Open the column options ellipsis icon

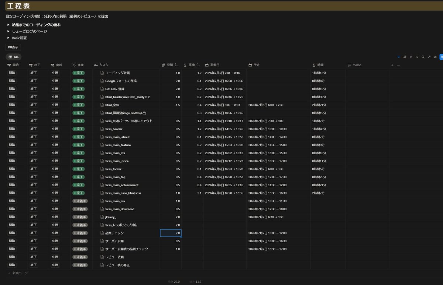[398, 65]
